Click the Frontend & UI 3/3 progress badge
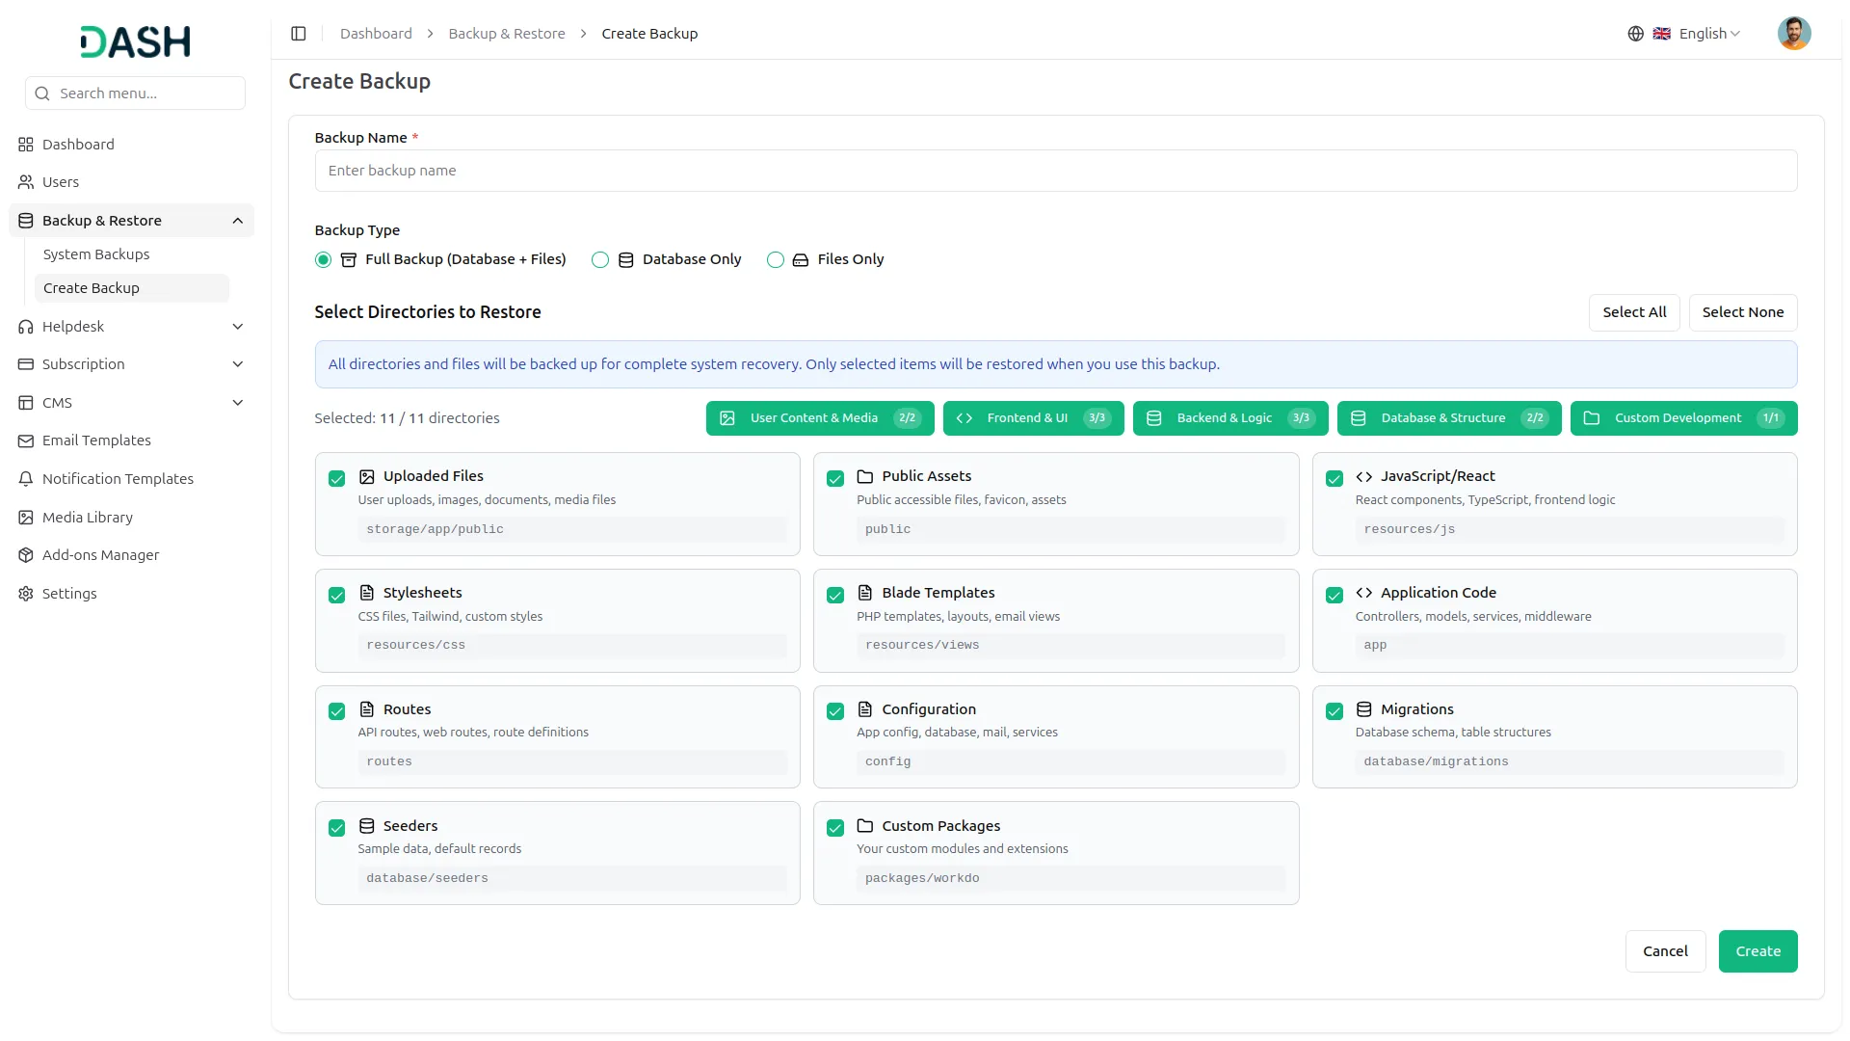The height and width of the screenshot is (1041, 1850). click(1033, 417)
